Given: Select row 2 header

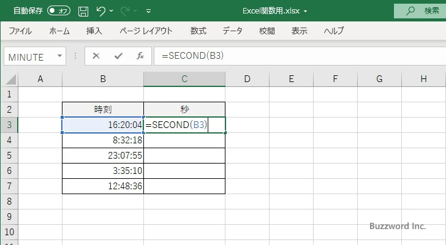Looking at the screenshot, I should pyautogui.click(x=9, y=110).
